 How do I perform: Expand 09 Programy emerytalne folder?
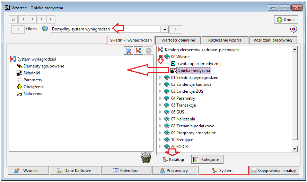pyautogui.click(x=160, y=133)
